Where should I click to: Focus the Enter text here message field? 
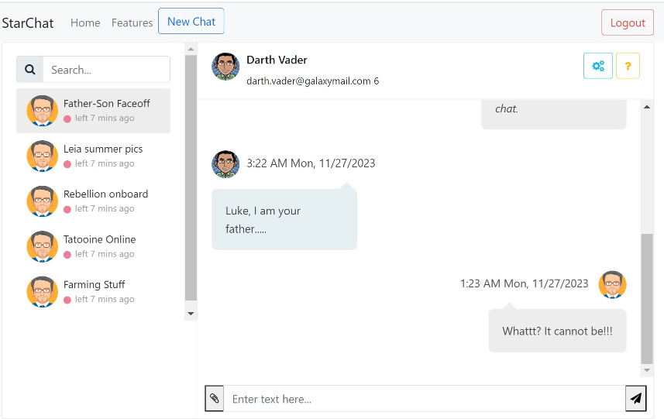tap(424, 399)
